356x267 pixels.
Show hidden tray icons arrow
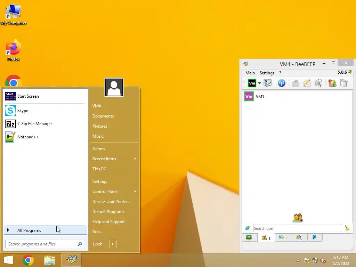coord(298,260)
